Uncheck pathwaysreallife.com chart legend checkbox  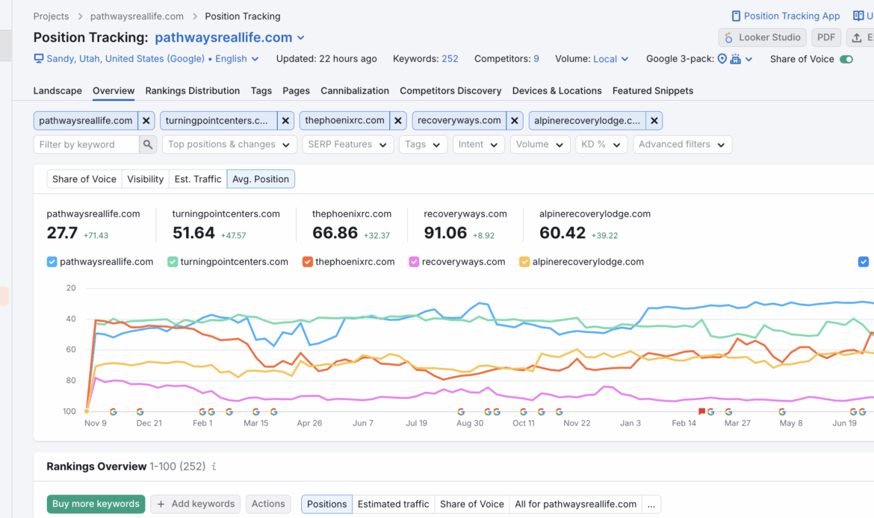[x=52, y=262]
